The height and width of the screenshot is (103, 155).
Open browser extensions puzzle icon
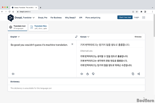click(x=141, y=12)
